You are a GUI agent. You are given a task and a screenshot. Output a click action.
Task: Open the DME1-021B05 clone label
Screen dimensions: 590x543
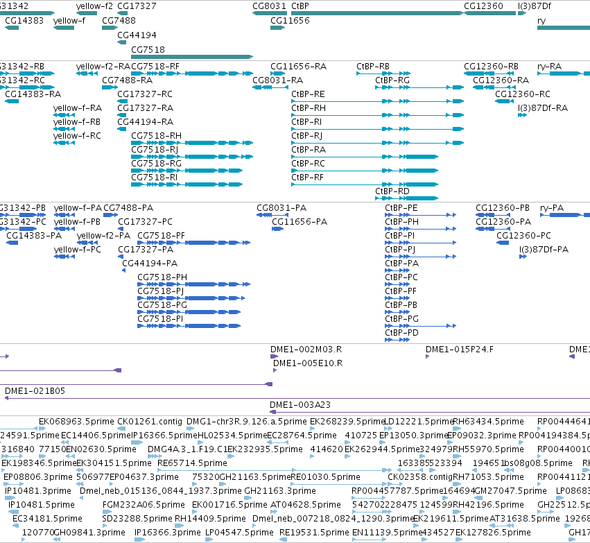click(x=35, y=391)
